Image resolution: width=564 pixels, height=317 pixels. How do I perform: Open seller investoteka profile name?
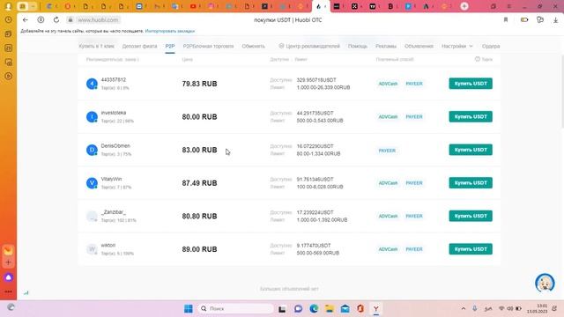[114, 113]
